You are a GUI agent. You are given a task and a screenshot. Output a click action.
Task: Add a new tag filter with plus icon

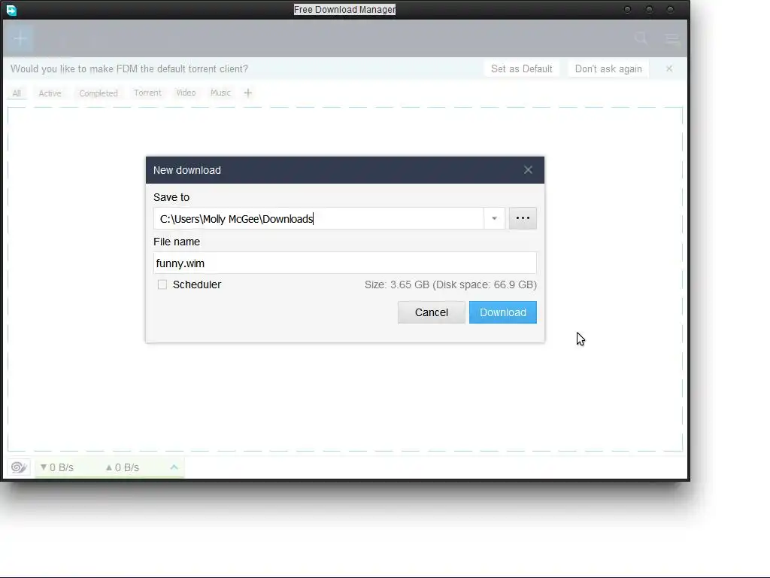(248, 93)
